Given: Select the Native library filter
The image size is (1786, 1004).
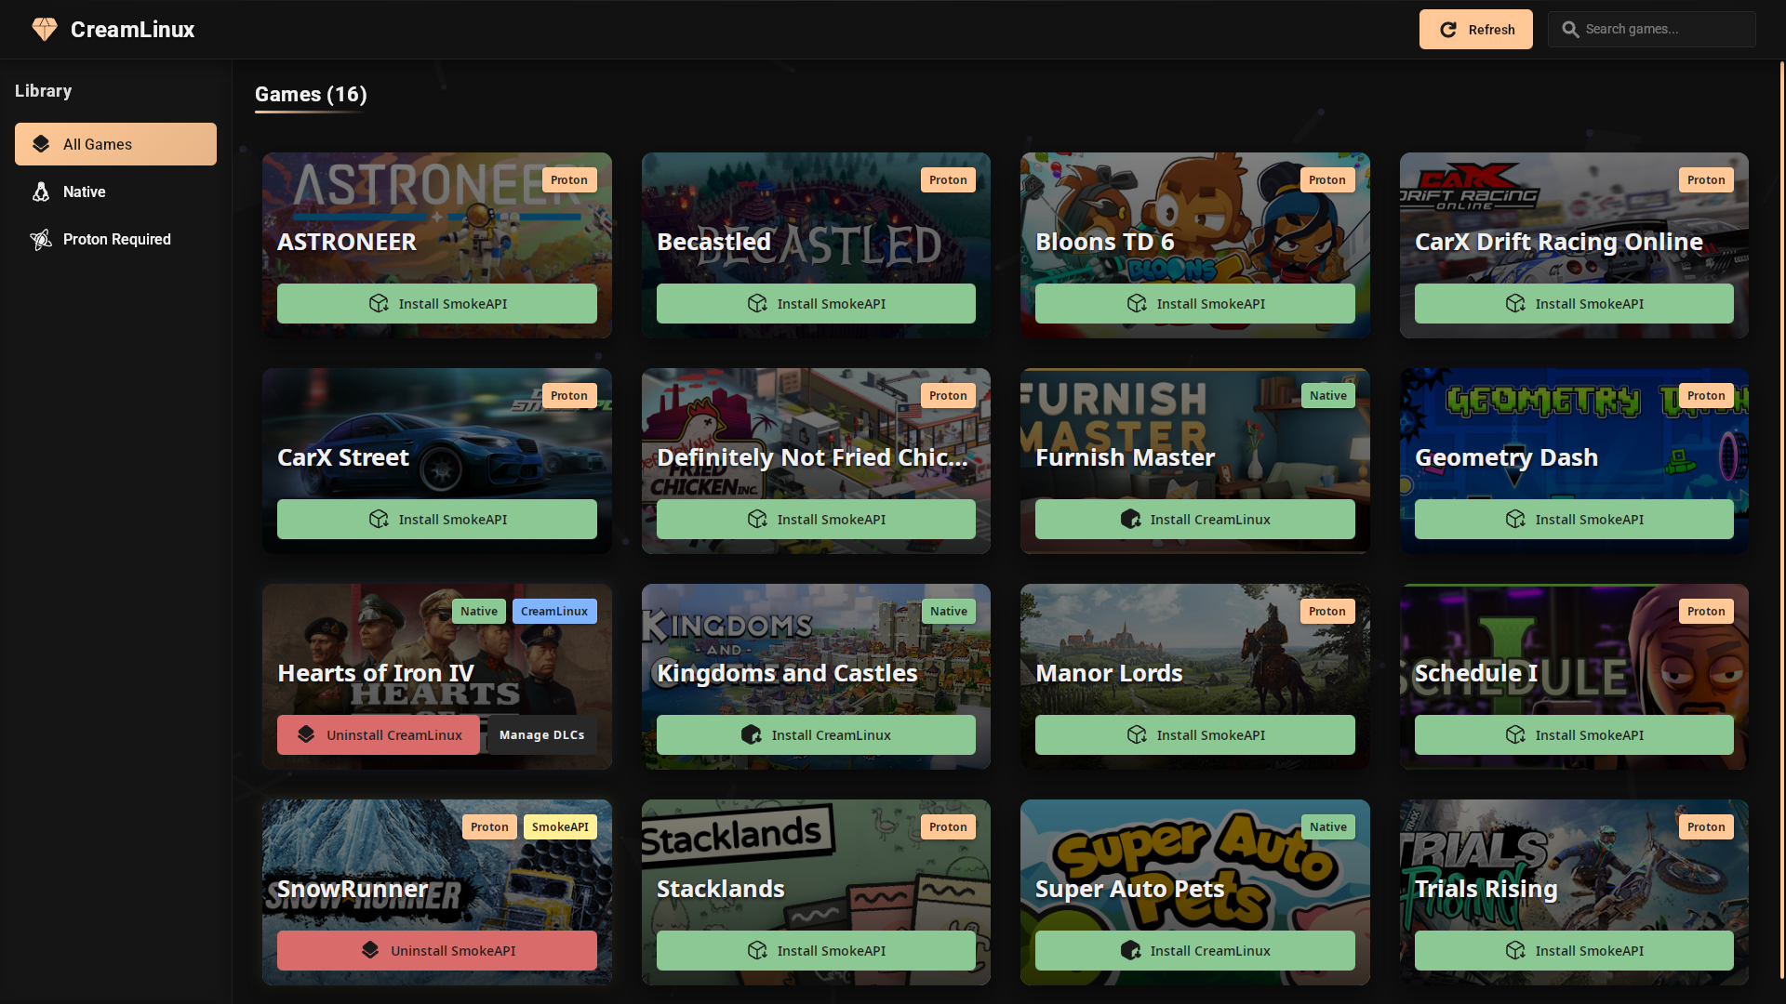Looking at the screenshot, I should 85,192.
